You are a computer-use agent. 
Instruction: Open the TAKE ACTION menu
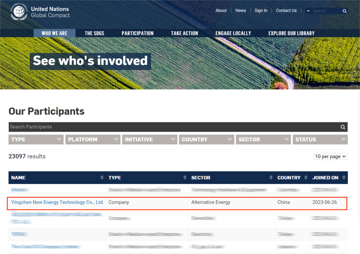click(184, 33)
